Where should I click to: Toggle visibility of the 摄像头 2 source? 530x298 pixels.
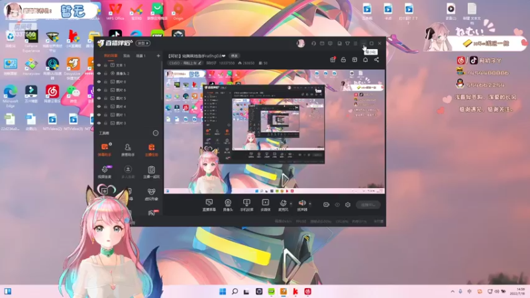[x=99, y=74]
